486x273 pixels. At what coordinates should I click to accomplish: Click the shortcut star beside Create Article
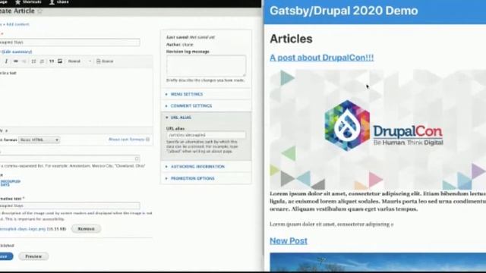pyautogui.click(x=39, y=11)
